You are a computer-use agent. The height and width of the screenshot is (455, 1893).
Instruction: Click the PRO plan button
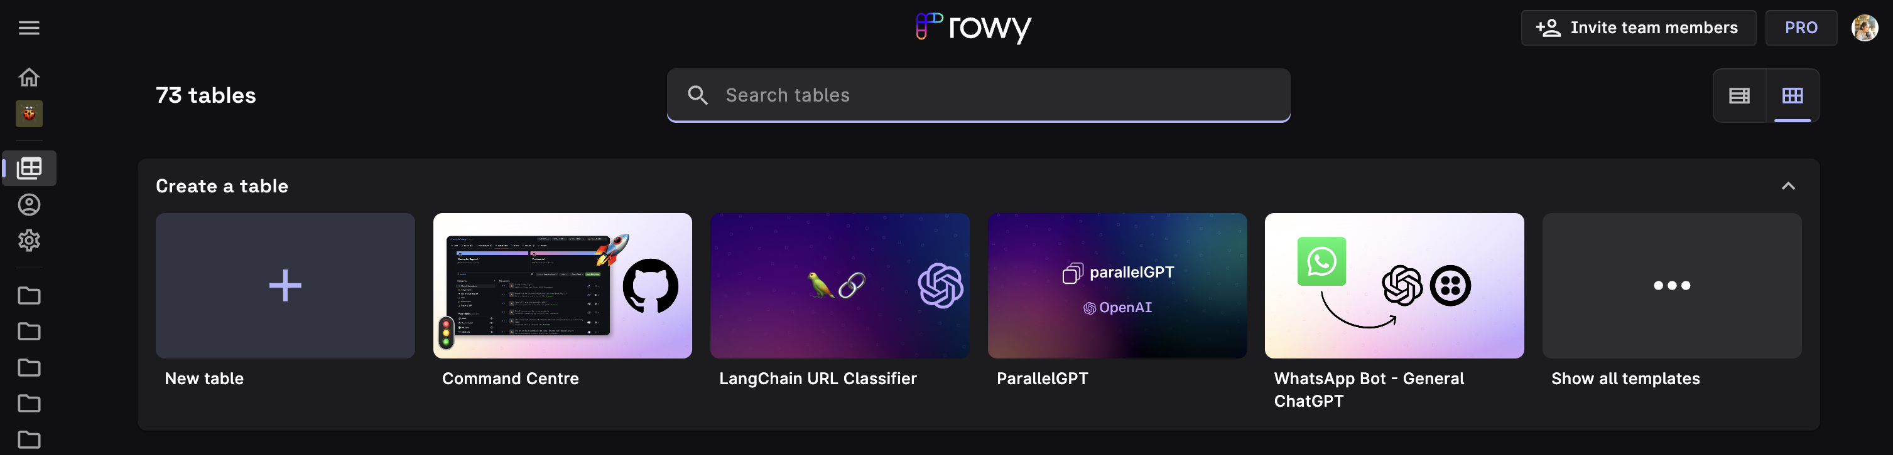point(1801,28)
